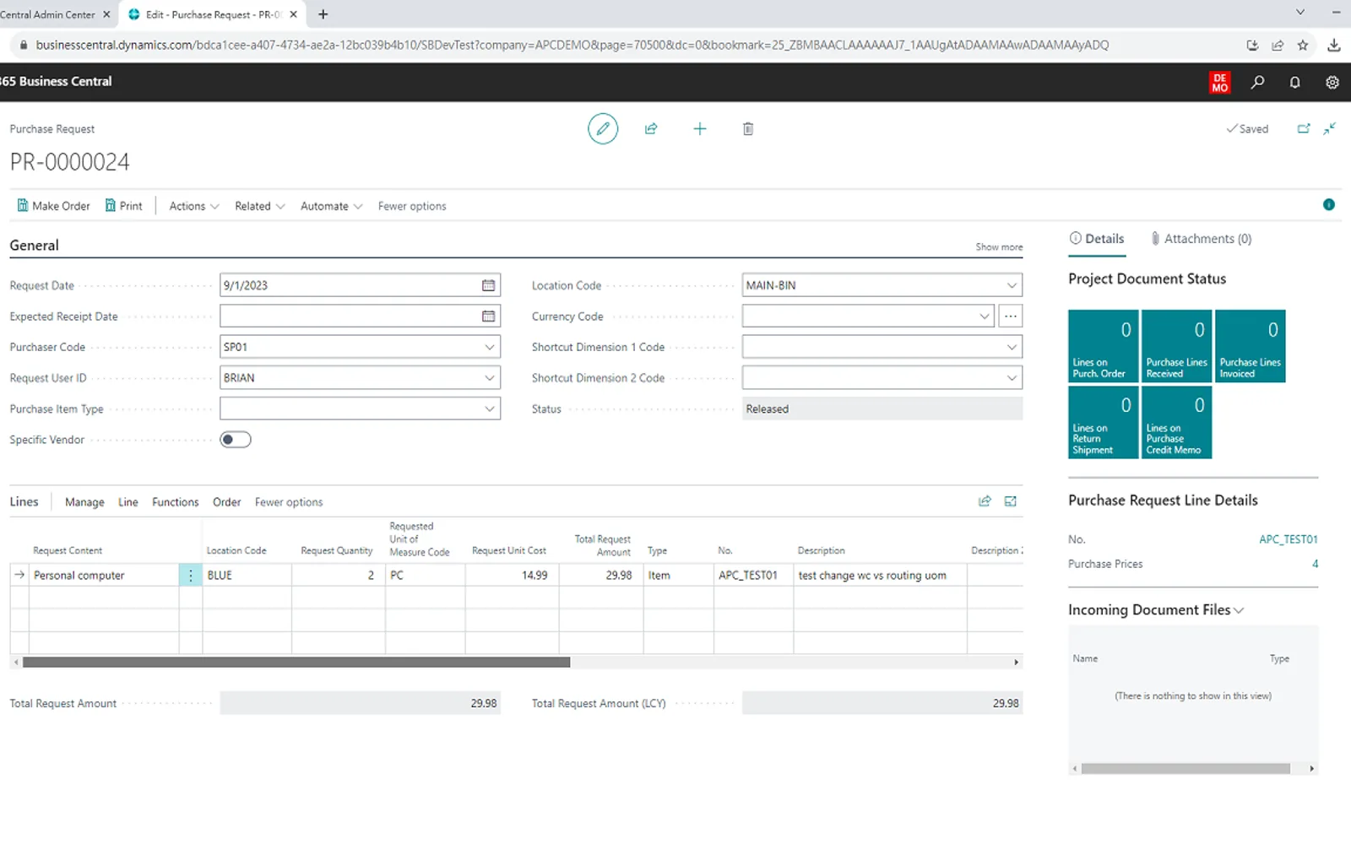
Task: Click the Print button
Action: [123, 206]
